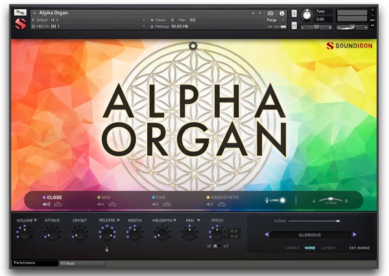The image size is (389, 276).
Task: Open the Output dropdown arrow
Action: pos(144,20)
